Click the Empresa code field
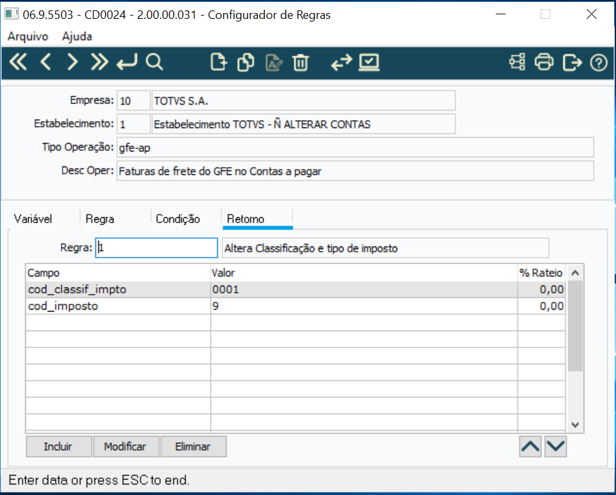The image size is (616, 495). (133, 101)
